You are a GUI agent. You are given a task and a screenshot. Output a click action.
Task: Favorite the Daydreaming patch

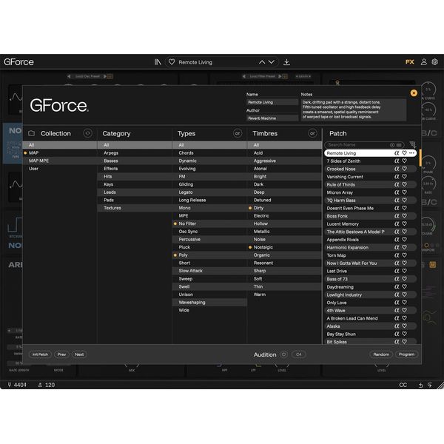[x=404, y=286]
